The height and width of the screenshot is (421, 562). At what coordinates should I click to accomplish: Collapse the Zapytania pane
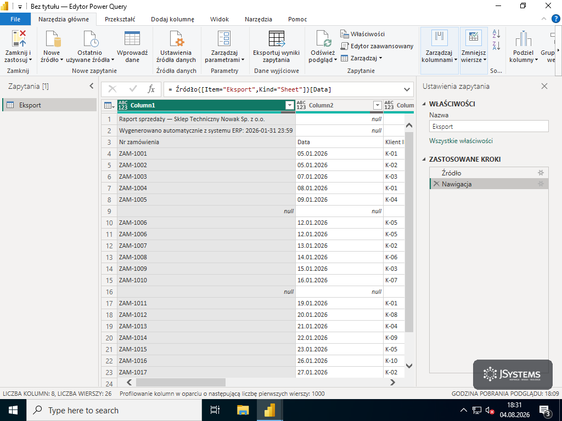click(92, 86)
